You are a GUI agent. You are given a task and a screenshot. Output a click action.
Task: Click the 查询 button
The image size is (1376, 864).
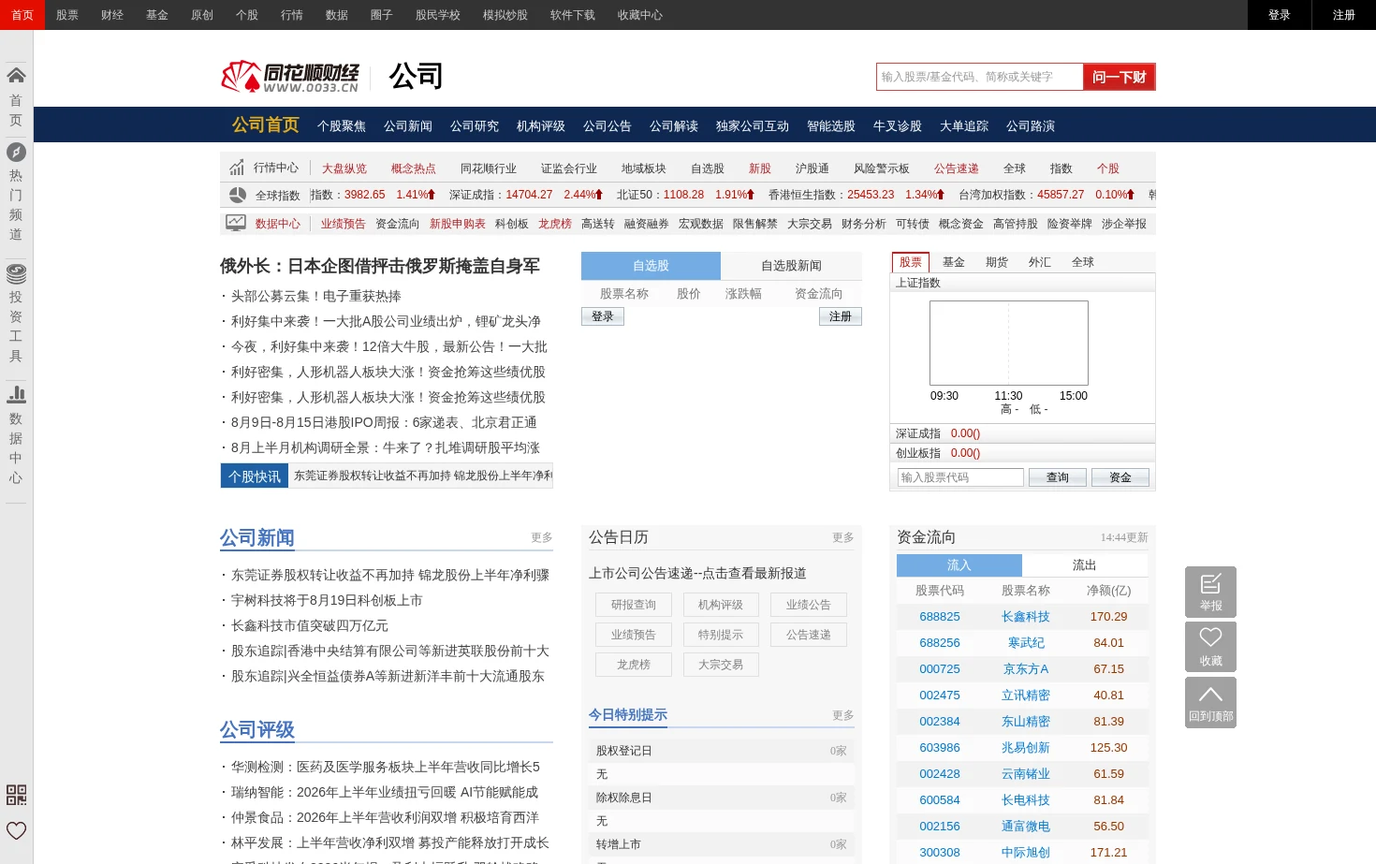(1058, 477)
